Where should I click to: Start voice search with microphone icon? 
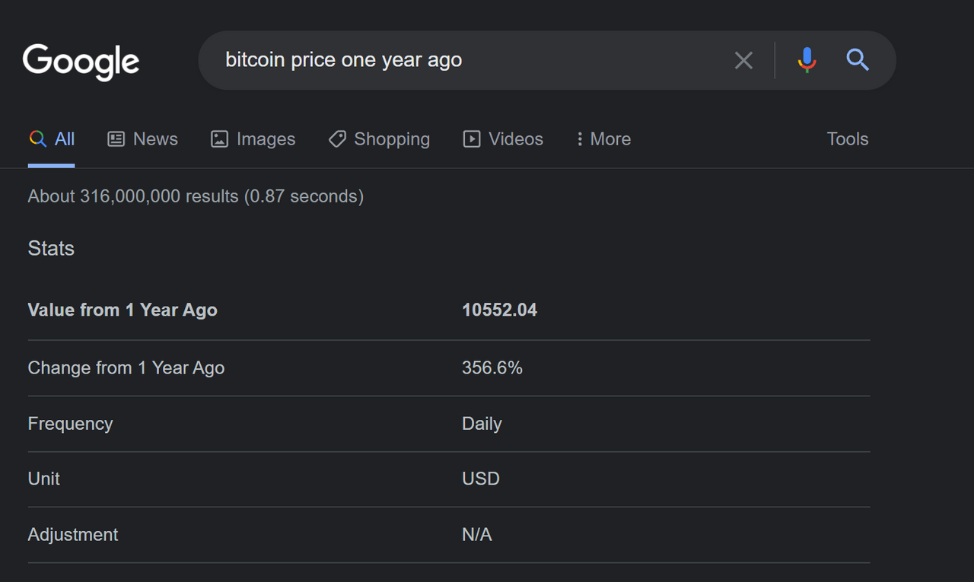point(807,60)
